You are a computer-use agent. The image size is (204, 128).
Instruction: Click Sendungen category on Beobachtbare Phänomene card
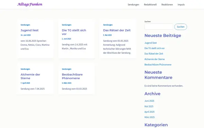(x=67, y=69)
